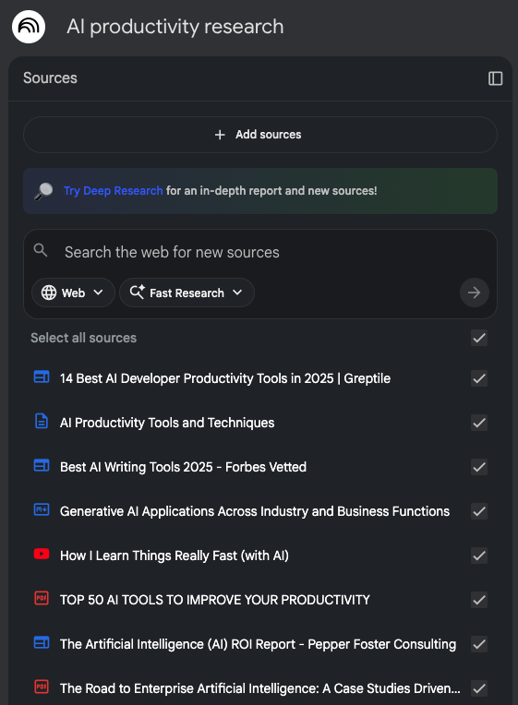Screen dimensions: 518x705
Task: Uncheck Best AI Writing Tools Forbes source
Action: click(x=479, y=467)
